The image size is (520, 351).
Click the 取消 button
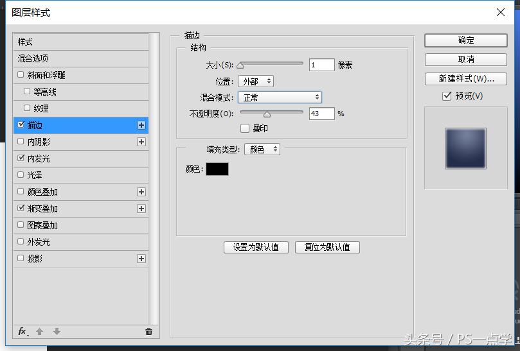click(465, 60)
